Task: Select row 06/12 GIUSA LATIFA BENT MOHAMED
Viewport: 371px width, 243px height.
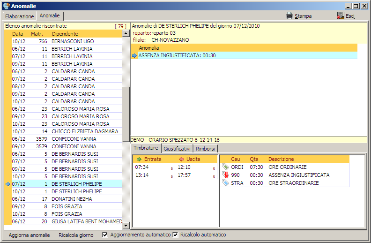Action: point(67,221)
